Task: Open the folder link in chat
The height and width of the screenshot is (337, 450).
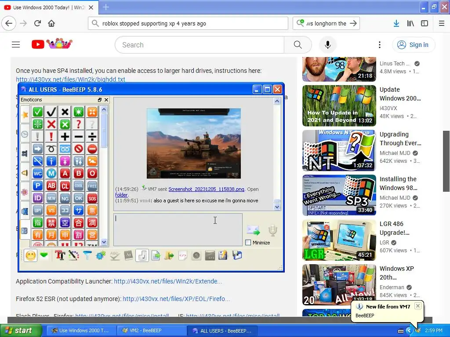Action: click(121, 195)
